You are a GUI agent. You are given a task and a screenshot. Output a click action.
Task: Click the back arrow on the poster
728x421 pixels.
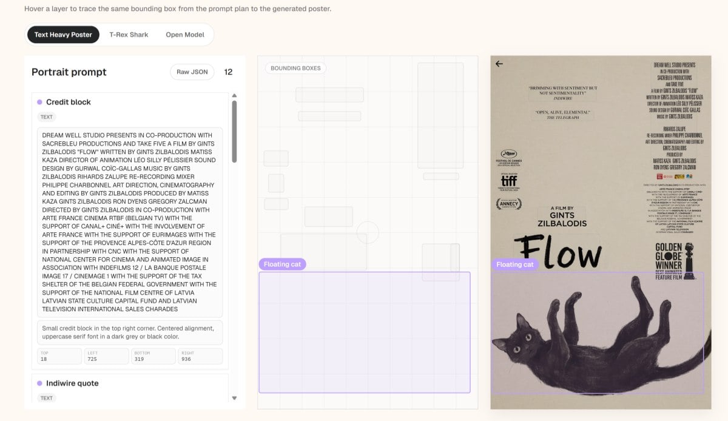[499, 64]
